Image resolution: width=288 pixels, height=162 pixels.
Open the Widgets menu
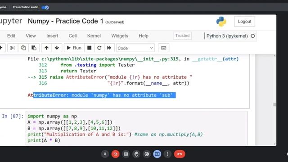coord(120,36)
